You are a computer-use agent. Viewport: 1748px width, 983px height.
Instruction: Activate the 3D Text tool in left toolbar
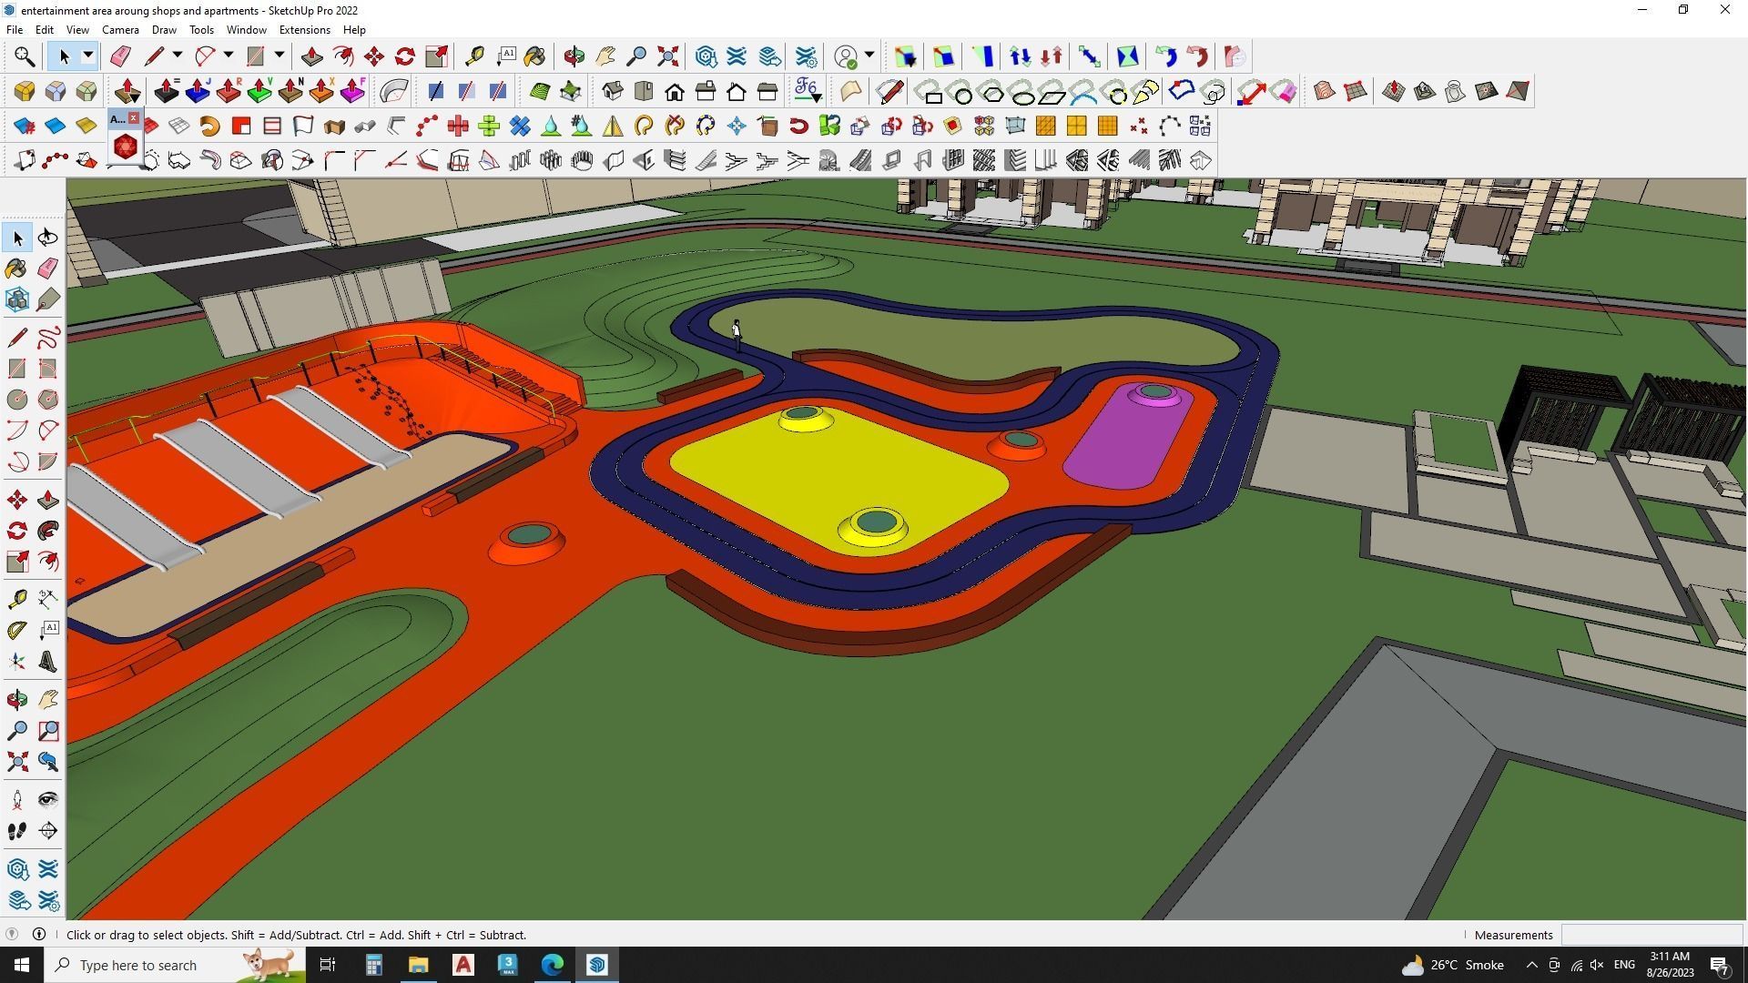point(48,662)
